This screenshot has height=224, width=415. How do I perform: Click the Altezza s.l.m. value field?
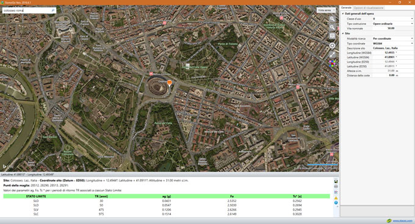(393, 71)
